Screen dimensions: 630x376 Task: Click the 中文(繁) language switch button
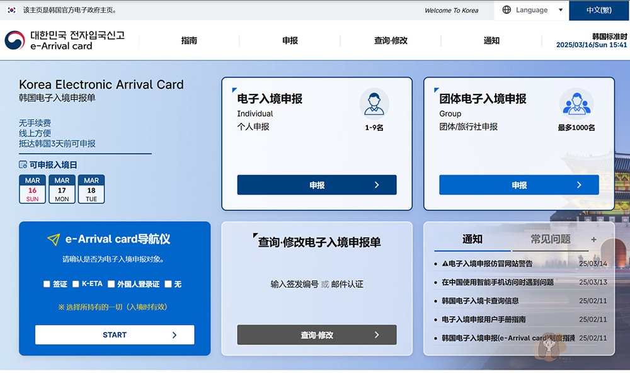600,10
